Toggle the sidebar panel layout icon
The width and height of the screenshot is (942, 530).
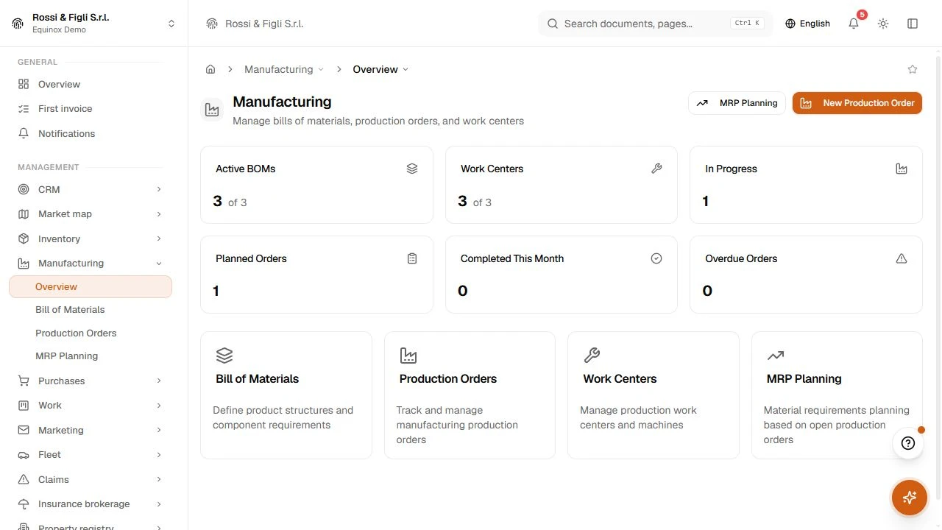(913, 24)
